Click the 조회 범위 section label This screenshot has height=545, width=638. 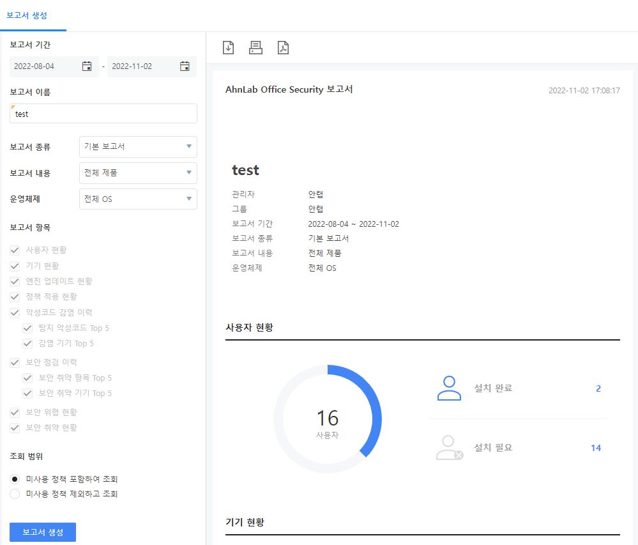26,457
